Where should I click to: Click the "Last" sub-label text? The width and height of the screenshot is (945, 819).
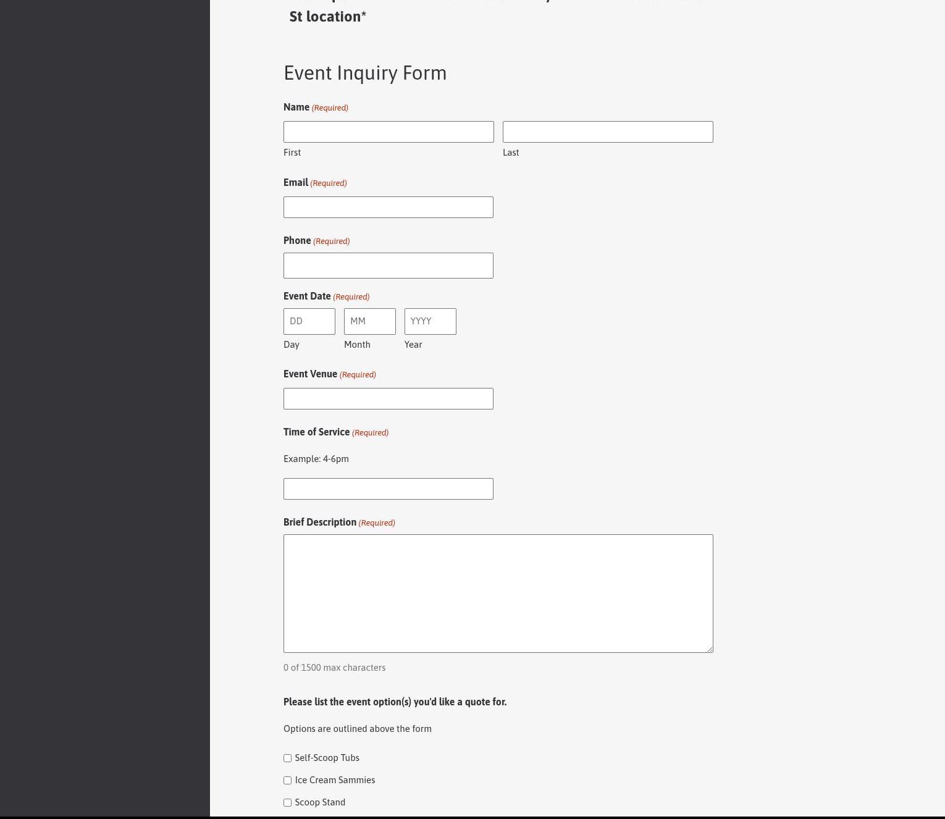[x=511, y=152]
